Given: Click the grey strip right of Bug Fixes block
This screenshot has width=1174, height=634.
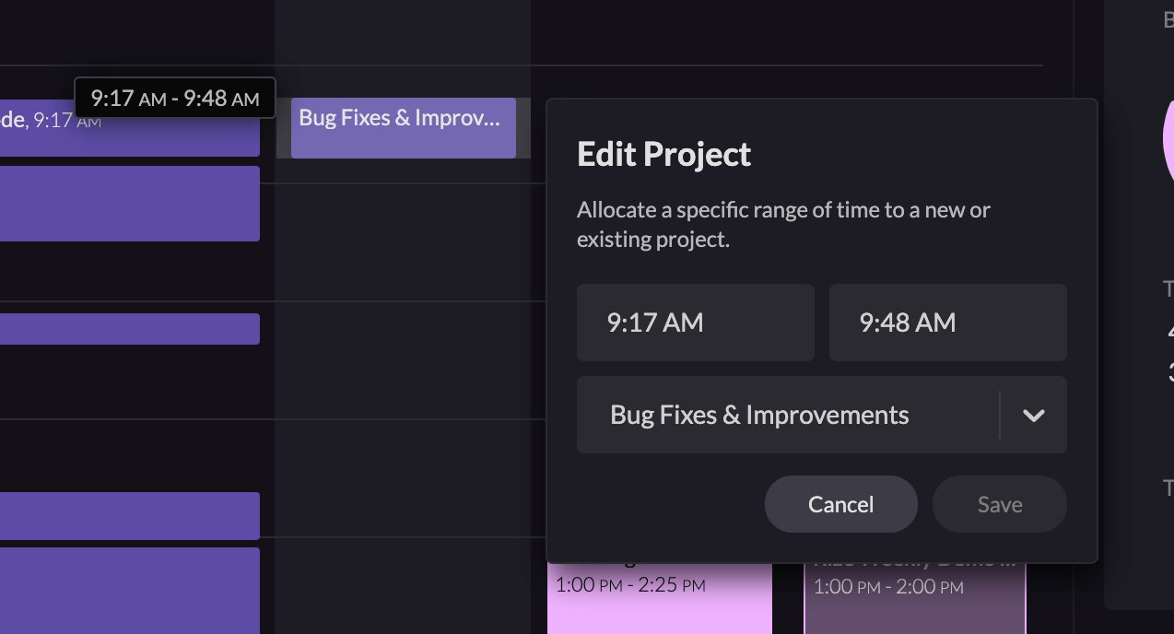Looking at the screenshot, I should click(x=523, y=128).
